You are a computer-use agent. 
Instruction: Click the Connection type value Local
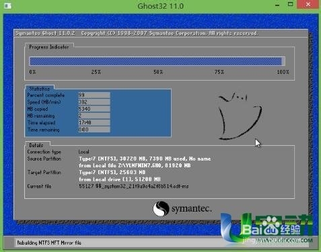(83, 152)
